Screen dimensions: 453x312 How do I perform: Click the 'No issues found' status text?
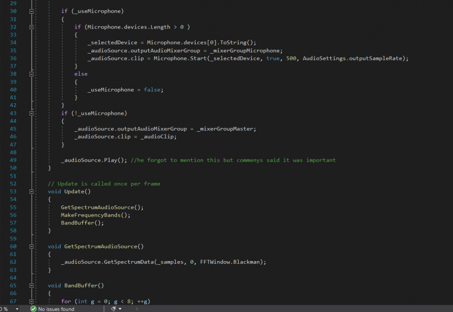[56, 309]
